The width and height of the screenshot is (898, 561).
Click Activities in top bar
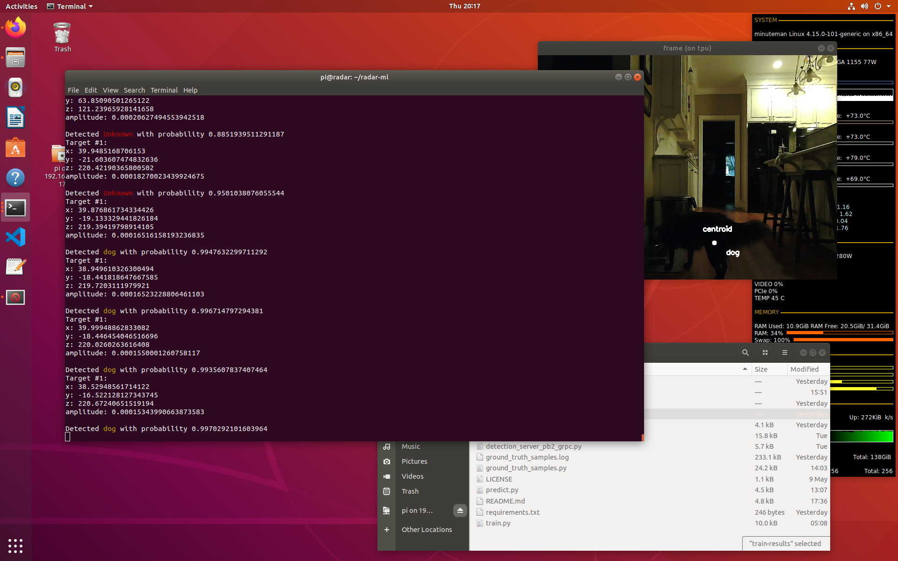pyautogui.click(x=22, y=7)
